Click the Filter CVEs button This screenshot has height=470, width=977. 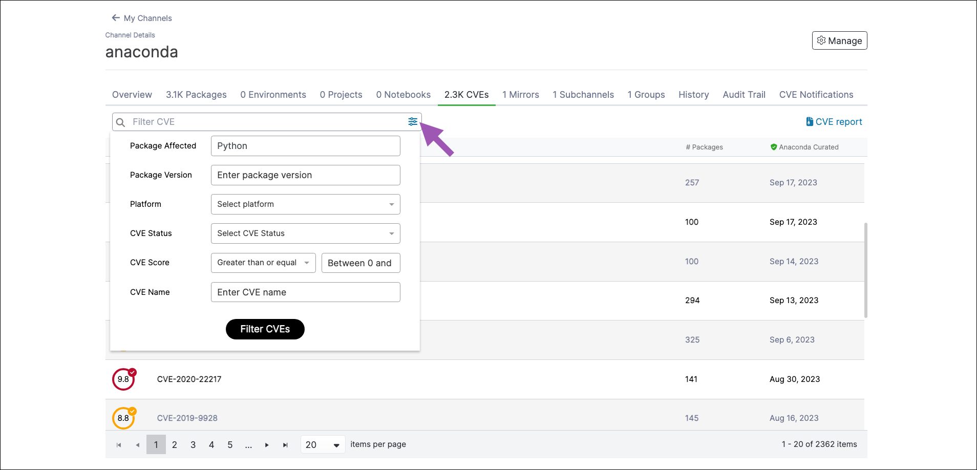[265, 329]
